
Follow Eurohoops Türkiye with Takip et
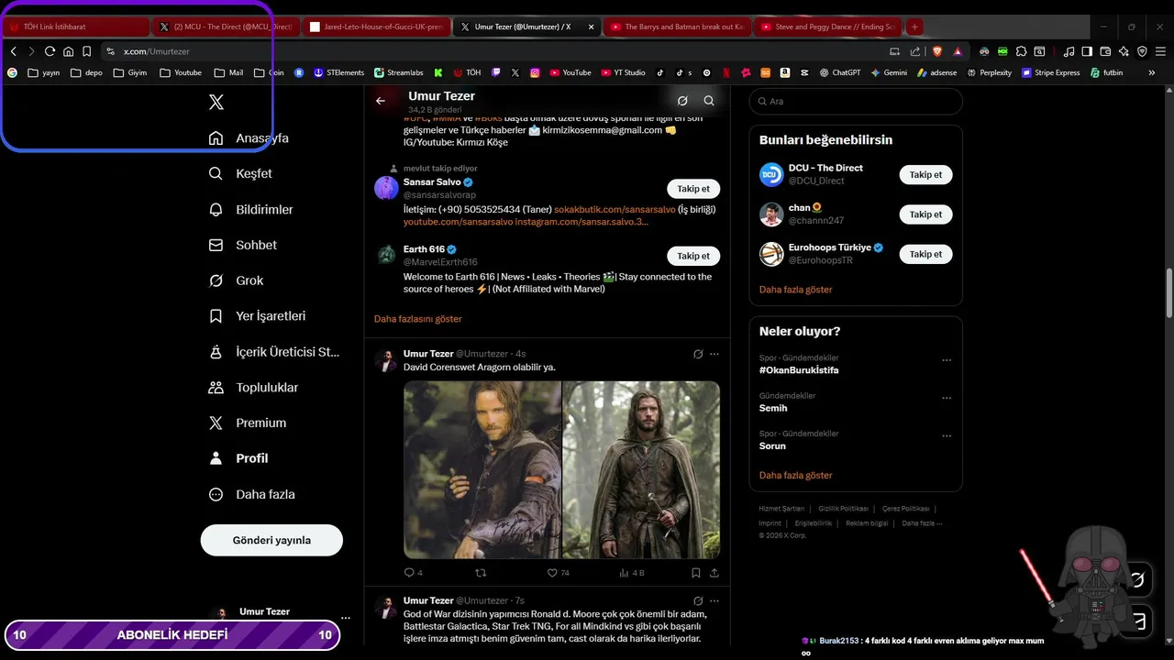pos(925,254)
